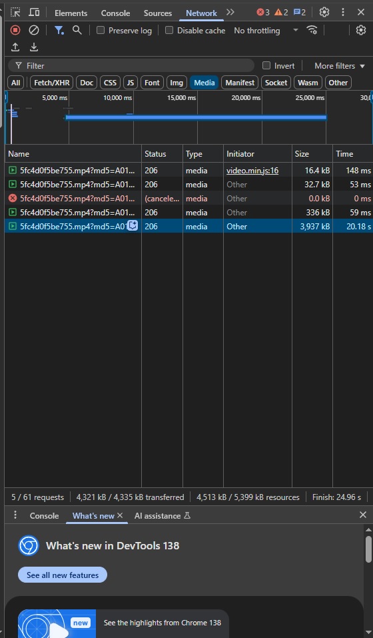This screenshot has height=638, width=373.
Task: Enable the Preserve log checkbox
Action: coord(101,30)
